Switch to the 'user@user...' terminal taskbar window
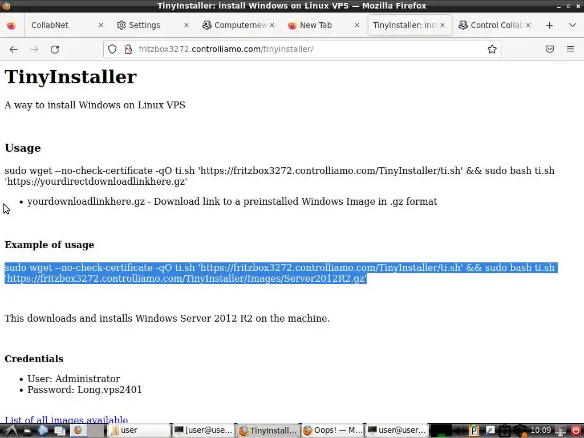Image resolution: width=584 pixels, height=438 pixels. pyautogui.click(x=396, y=431)
